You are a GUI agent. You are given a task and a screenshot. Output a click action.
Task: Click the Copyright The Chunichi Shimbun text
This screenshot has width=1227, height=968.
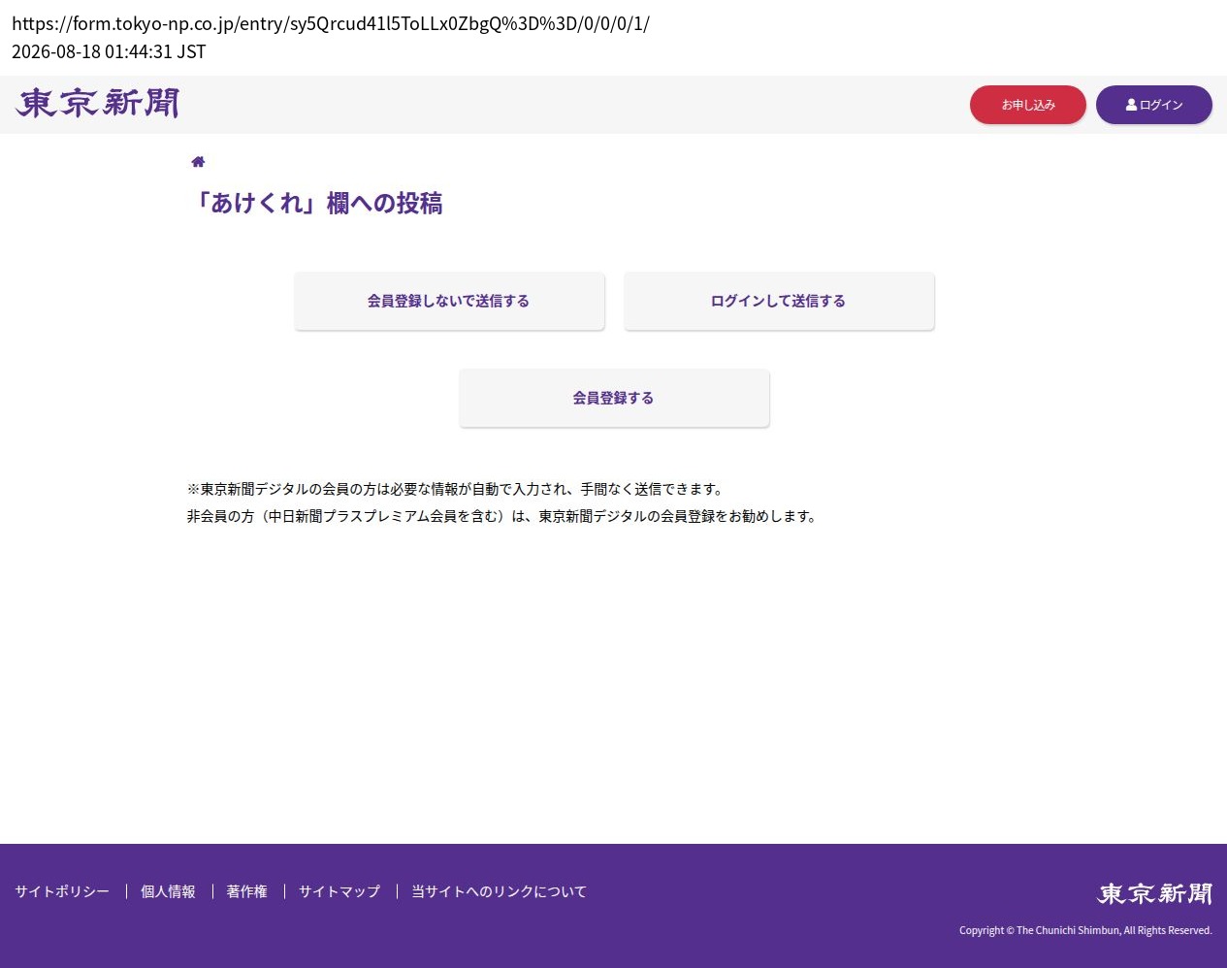pyautogui.click(x=1085, y=930)
